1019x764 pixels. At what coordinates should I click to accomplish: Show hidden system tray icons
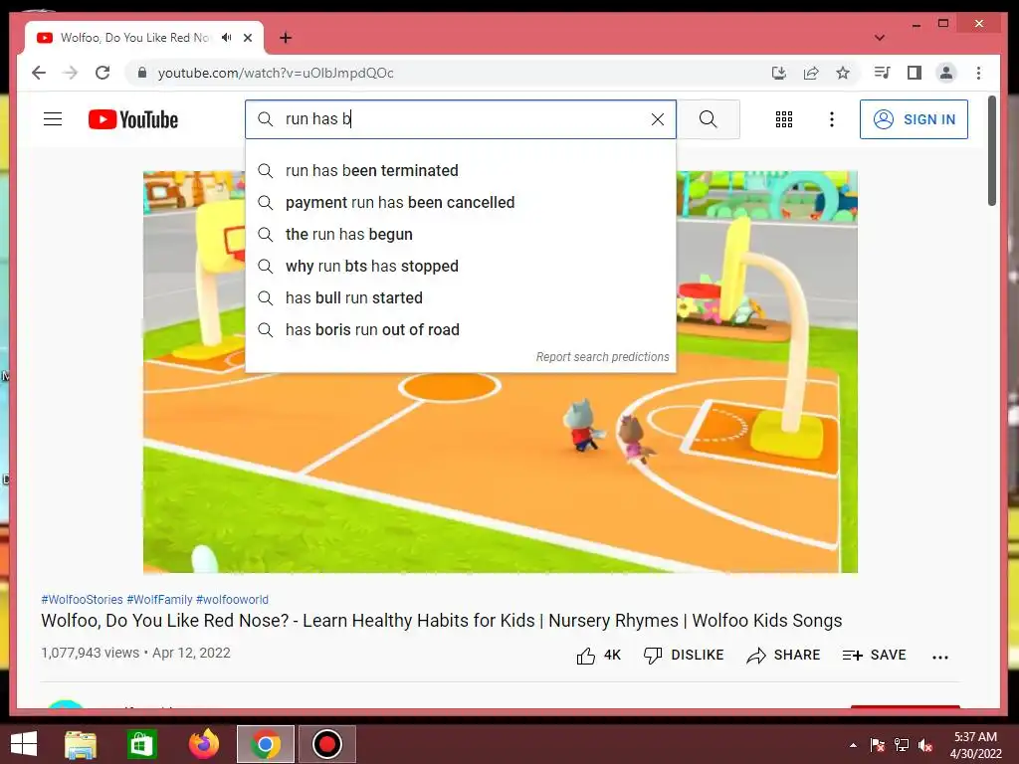pyautogui.click(x=853, y=745)
